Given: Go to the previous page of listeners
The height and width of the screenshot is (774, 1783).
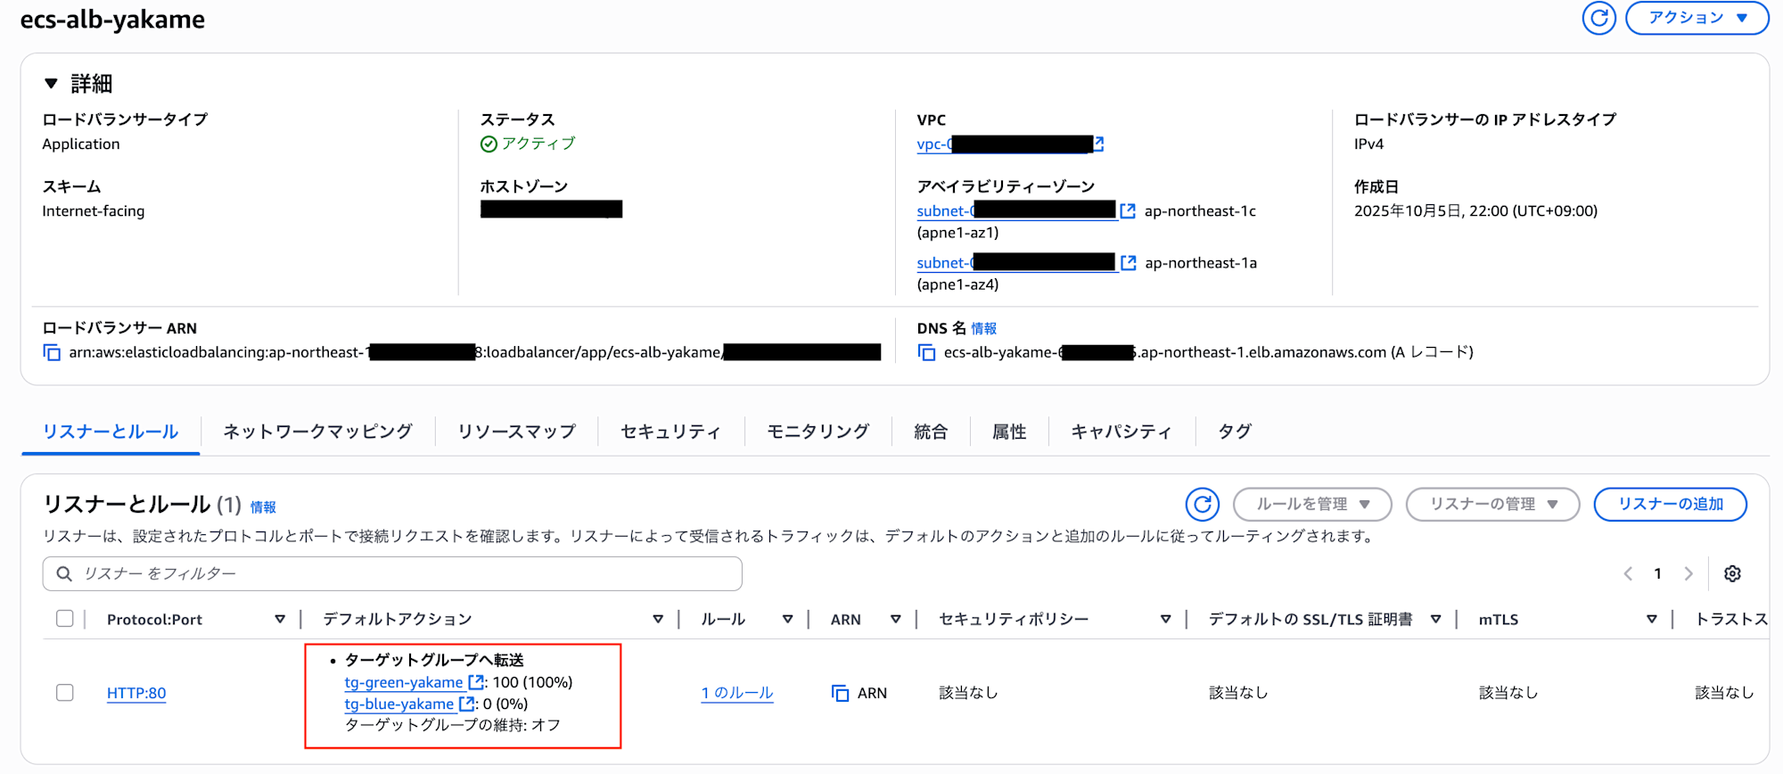Looking at the screenshot, I should [x=1628, y=573].
